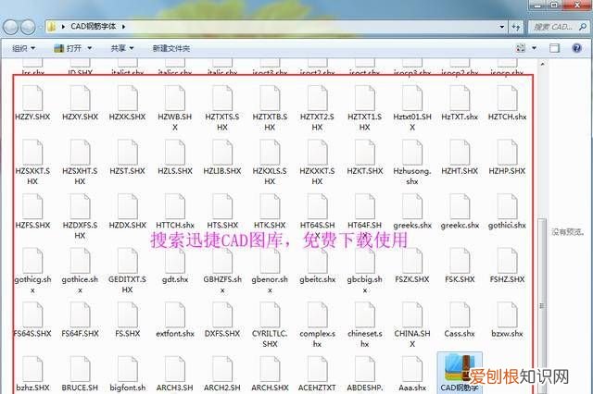The width and height of the screenshot is (593, 394).
Task: Select the file named HZKT.SHX
Action: [364, 157]
